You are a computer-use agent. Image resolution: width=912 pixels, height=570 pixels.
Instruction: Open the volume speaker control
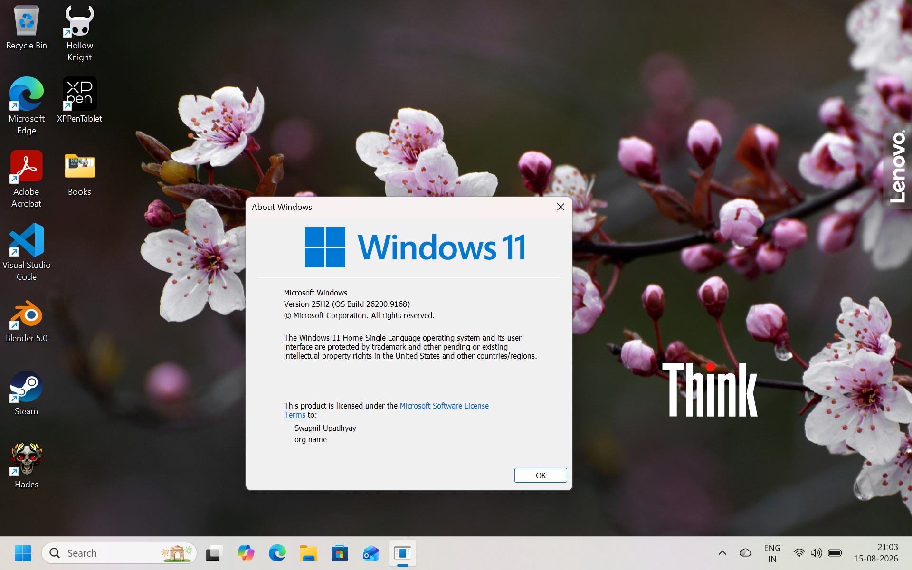816,553
